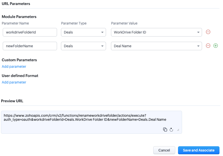Add a custom parameter via the Add parameter link
223x156 pixels.
pos(14,66)
